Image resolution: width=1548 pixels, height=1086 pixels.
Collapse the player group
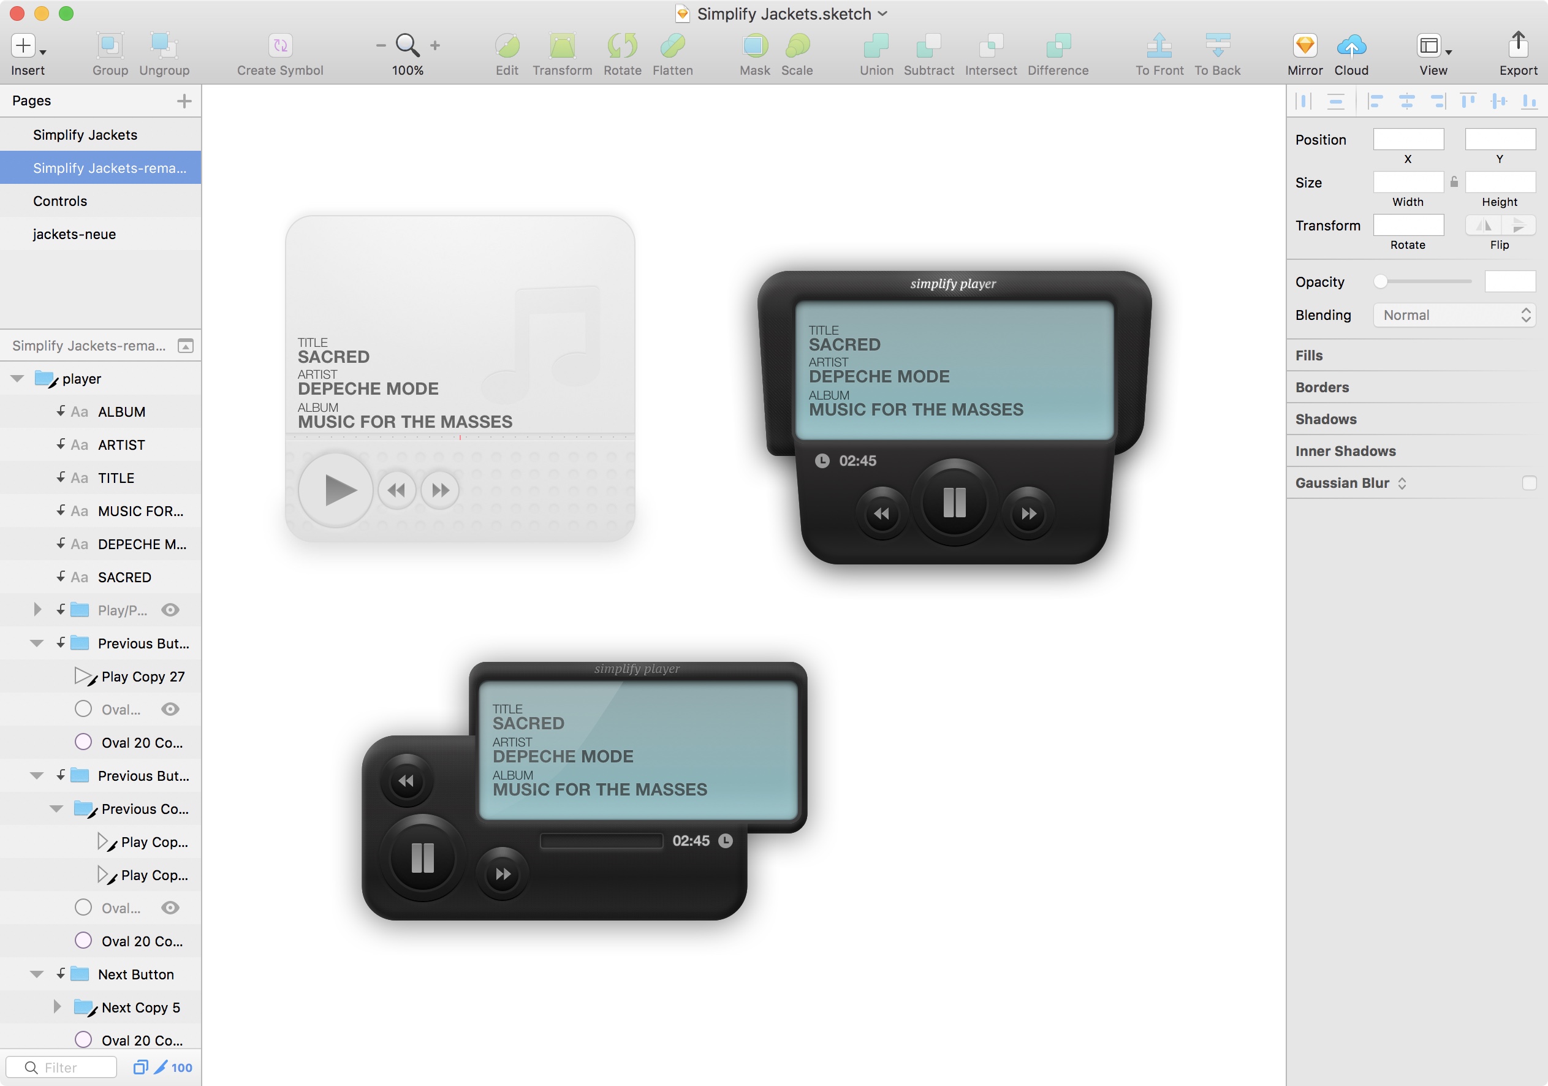coord(18,379)
